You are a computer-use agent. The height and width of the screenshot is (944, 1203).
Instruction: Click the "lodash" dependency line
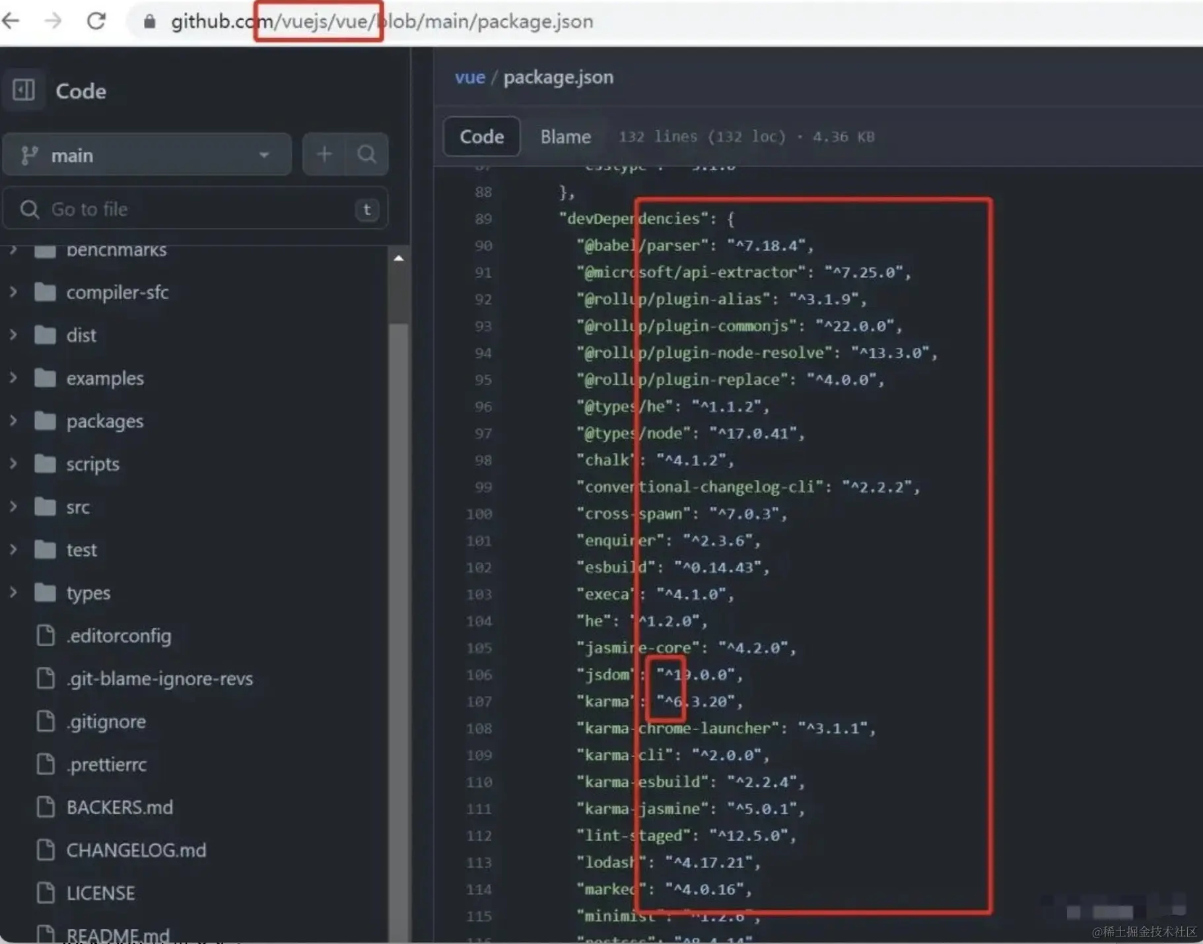tap(669, 863)
